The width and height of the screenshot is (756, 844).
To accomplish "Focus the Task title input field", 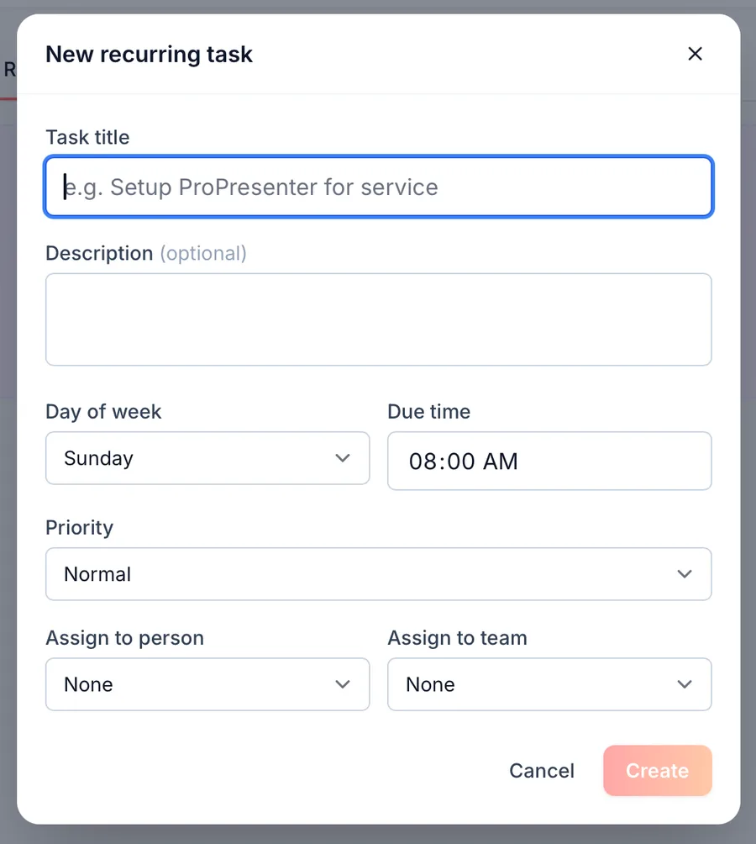I will pyautogui.click(x=379, y=187).
